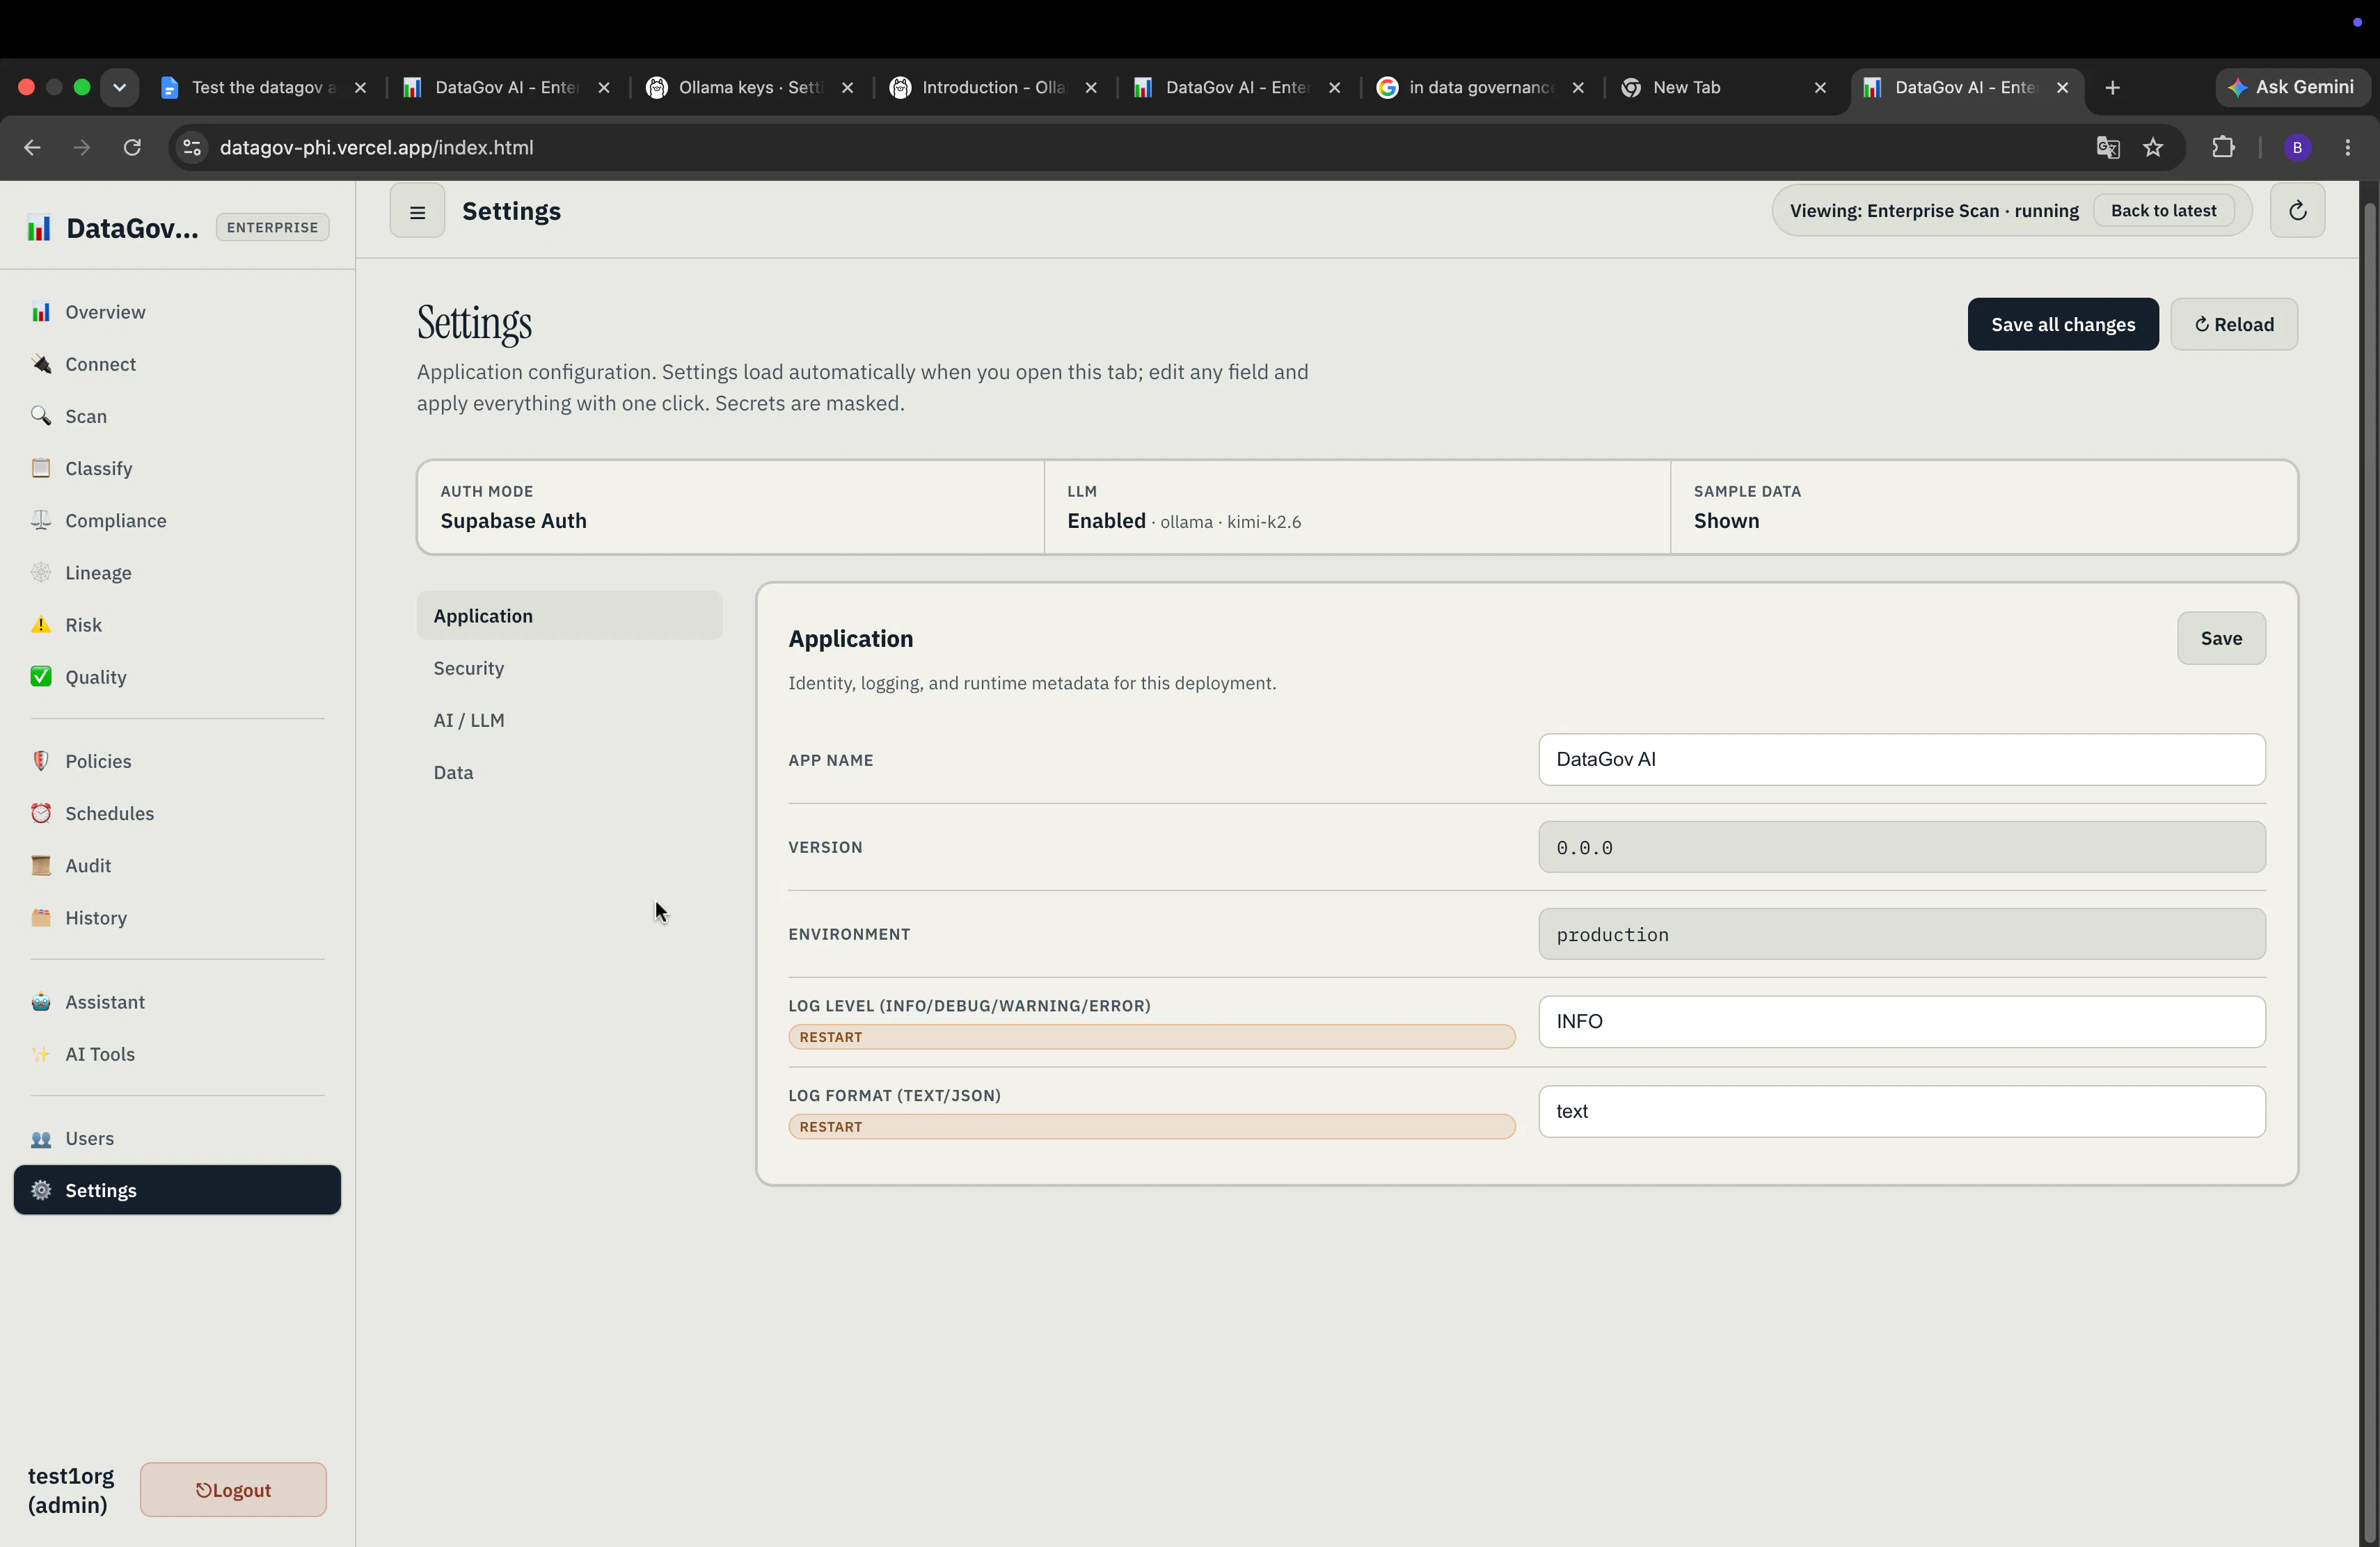
Task: Click the History folder icon
Action: click(41, 917)
